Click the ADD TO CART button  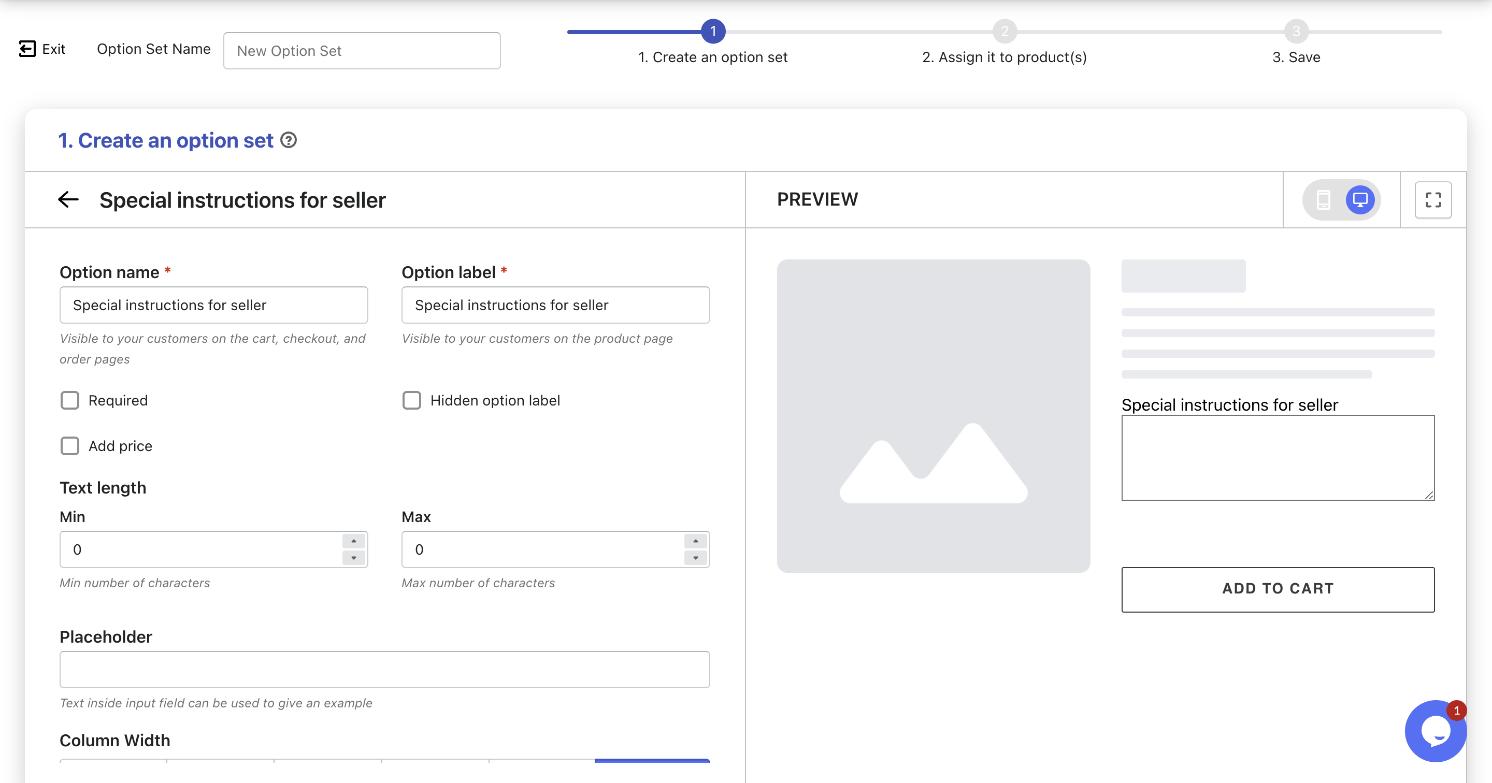[x=1278, y=589]
